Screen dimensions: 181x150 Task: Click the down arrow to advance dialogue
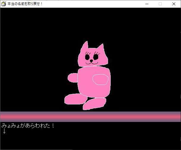tap(4, 131)
